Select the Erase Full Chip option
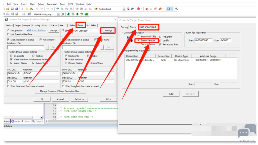 click(139, 37)
